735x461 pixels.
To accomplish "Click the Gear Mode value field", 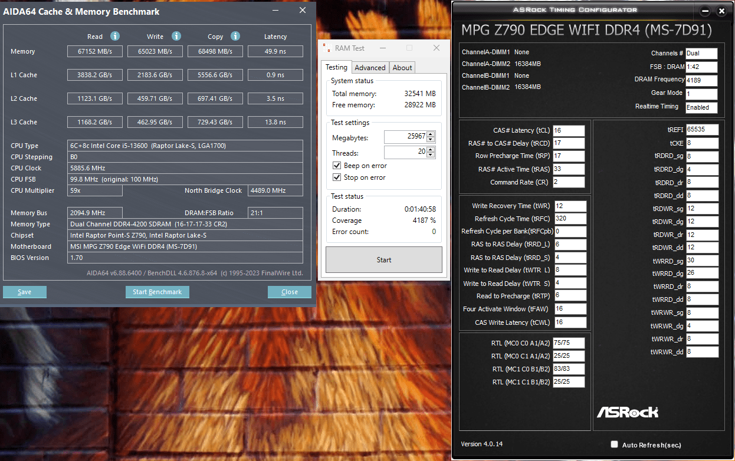I will coord(701,94).
